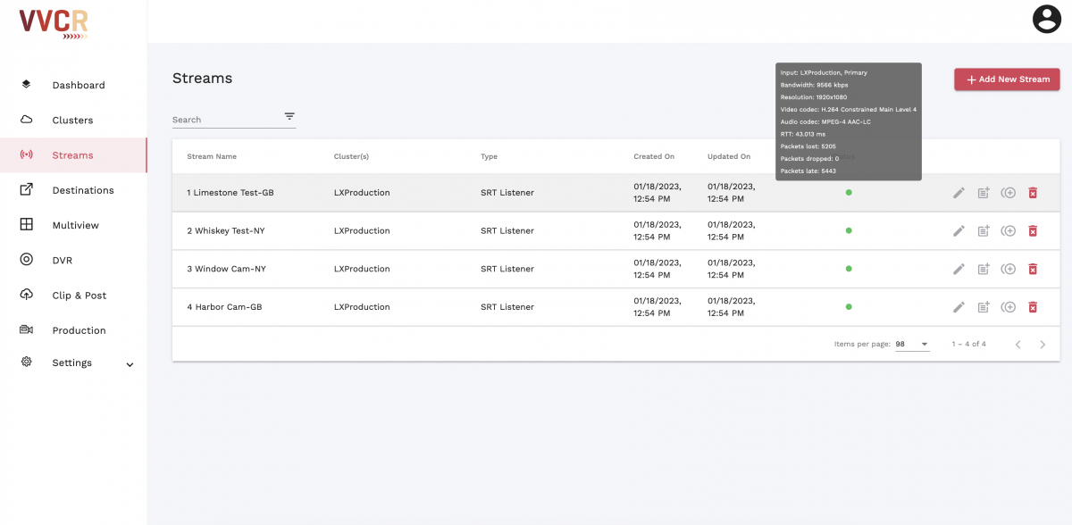This screenshot has height=525, width=1072.
Task: Click the green status dot for Whiskey Test-NY
Action: point(849,230)
